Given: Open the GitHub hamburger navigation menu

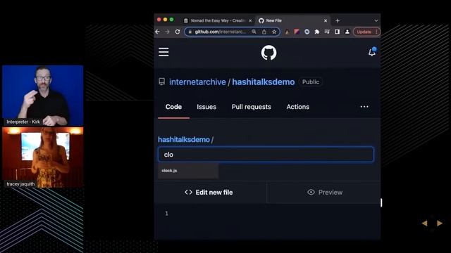Looking at the screenshot, I should pos(163,52).
